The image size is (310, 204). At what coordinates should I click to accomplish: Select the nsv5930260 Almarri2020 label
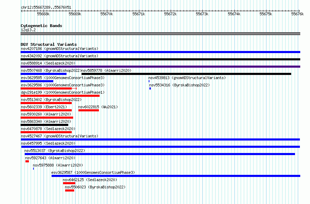(46, 114)
